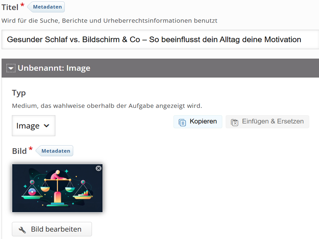Click the copy icon beside Kopieren
Viewport: 319px width, 239px height.
[182, 122]
